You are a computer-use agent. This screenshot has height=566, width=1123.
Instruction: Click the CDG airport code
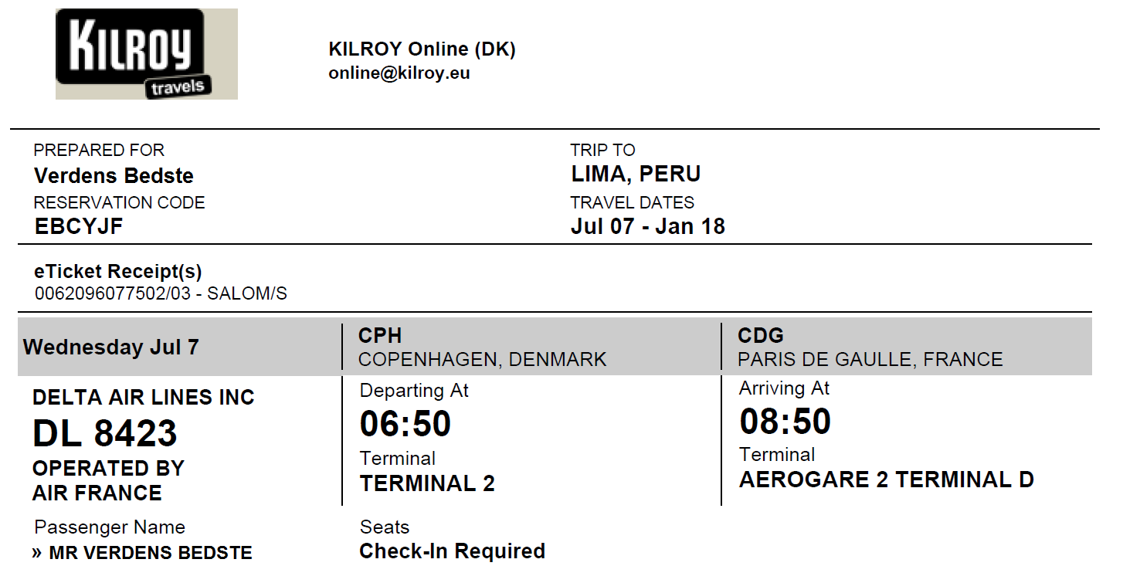pyautogui.click(x=761, y=336)
